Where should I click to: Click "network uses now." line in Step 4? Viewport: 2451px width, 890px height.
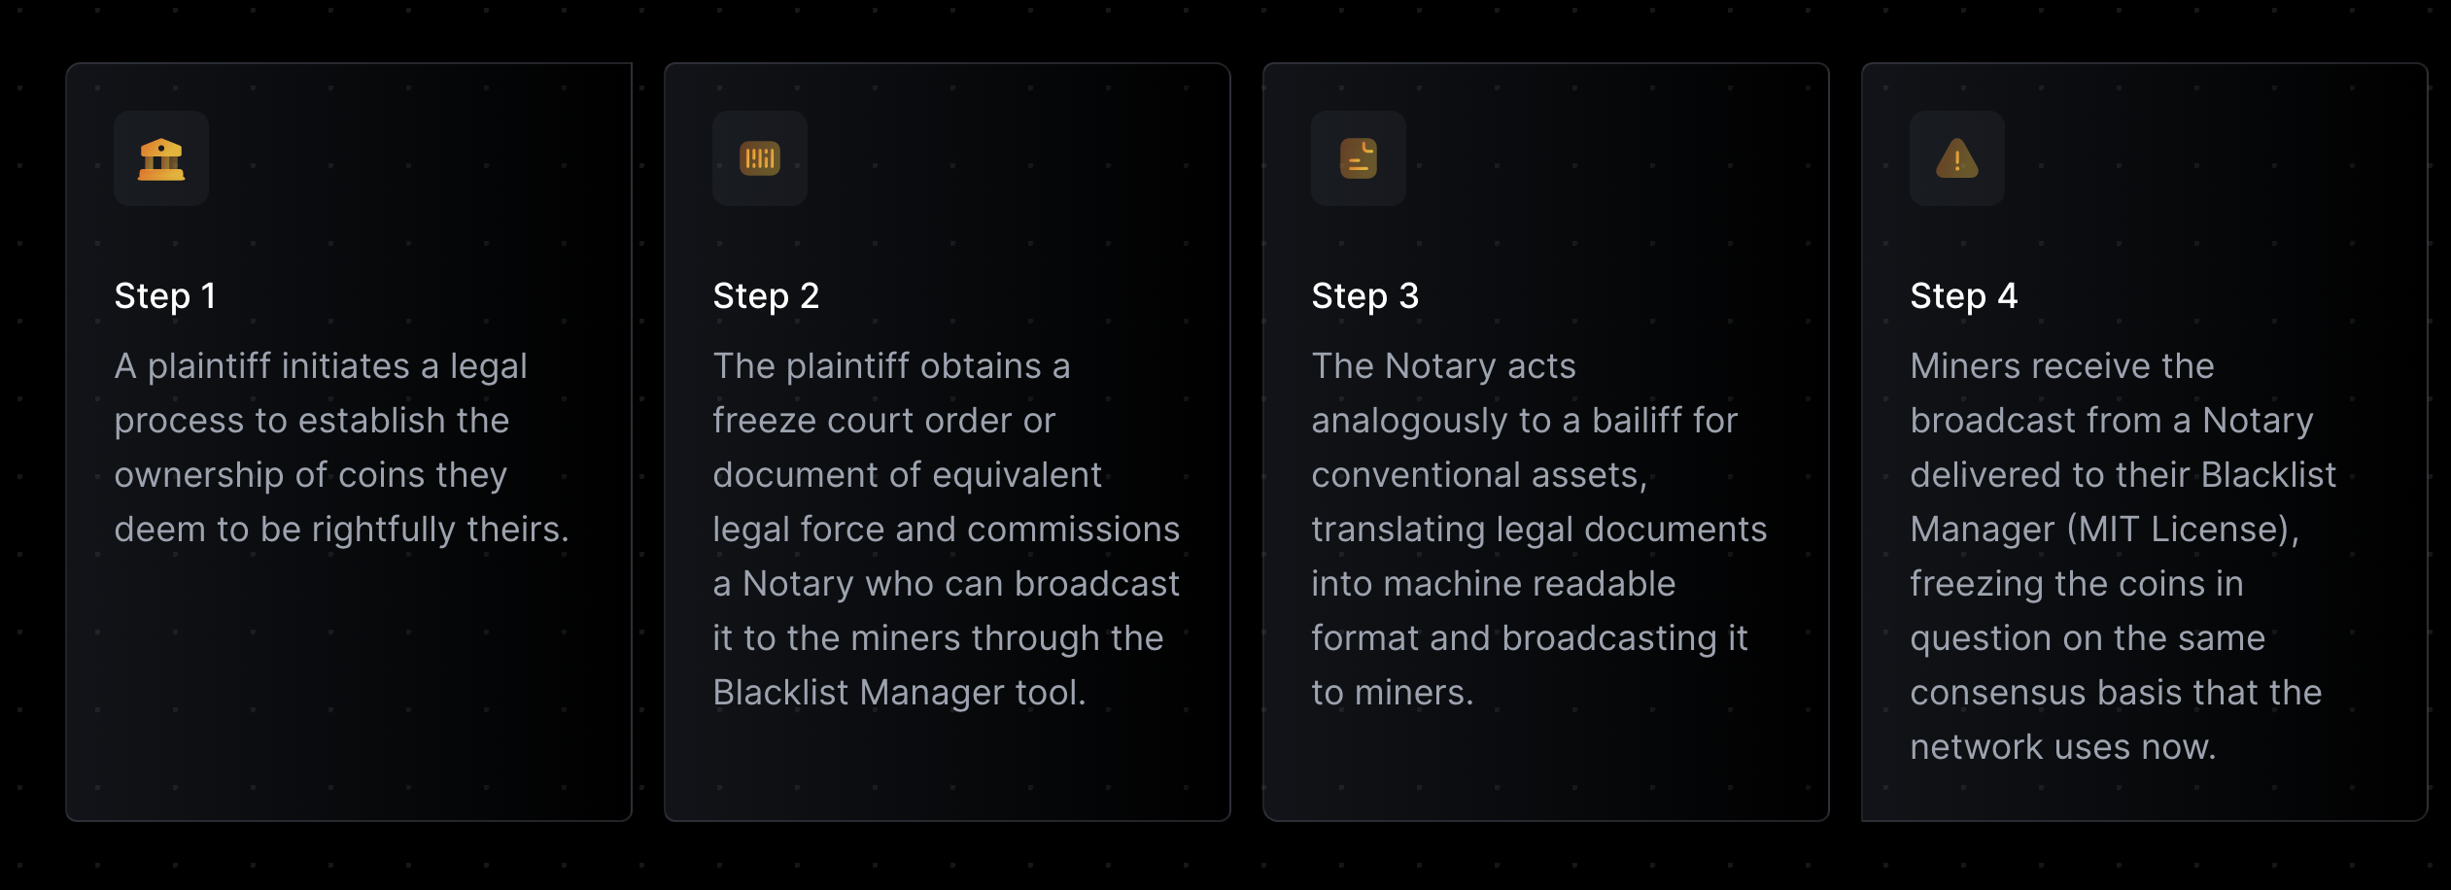[2062, 747]
